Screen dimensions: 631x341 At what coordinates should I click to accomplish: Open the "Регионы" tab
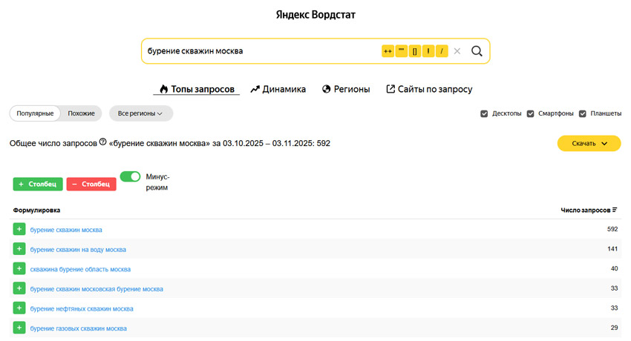346,89
